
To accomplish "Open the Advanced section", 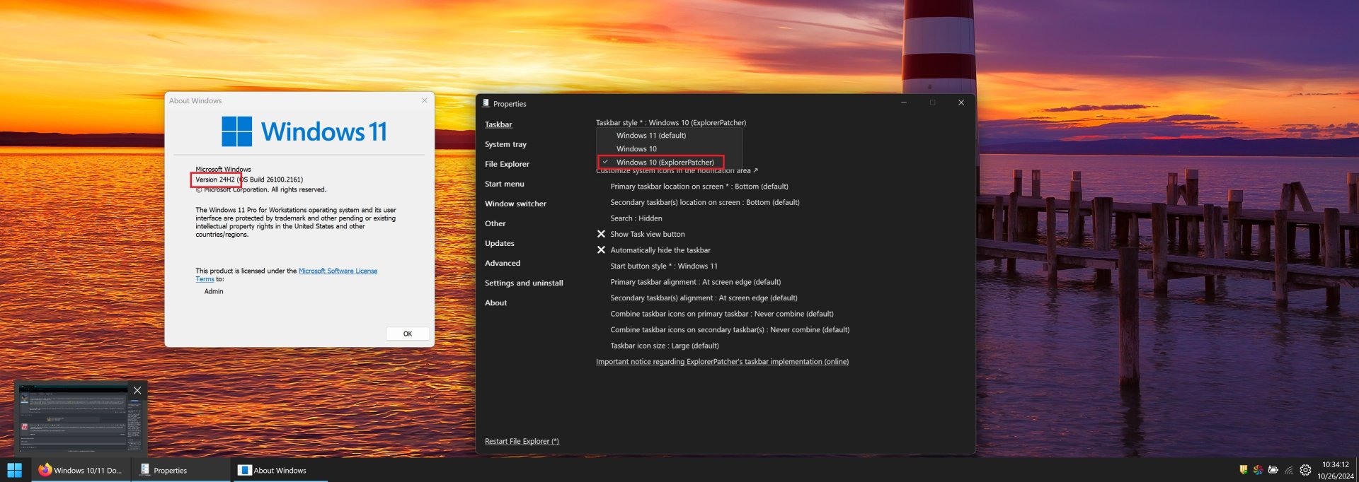I will point(503,263).
